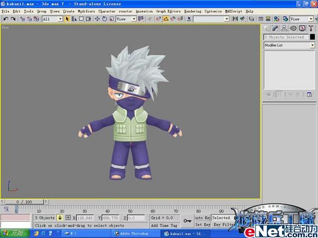Image resolution: width=318 pixels, height=238 pixels.
Task: Click the Undo arrow icon
Action: pos(5,19)
